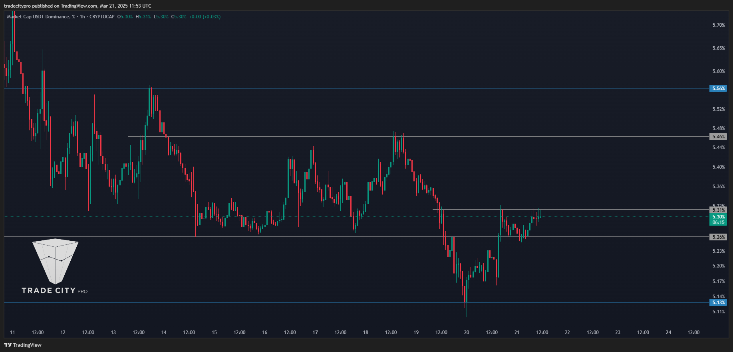Click bold date '24' on the time axis
The width and height of the screenshot is (733, 352).
point(668,332)
